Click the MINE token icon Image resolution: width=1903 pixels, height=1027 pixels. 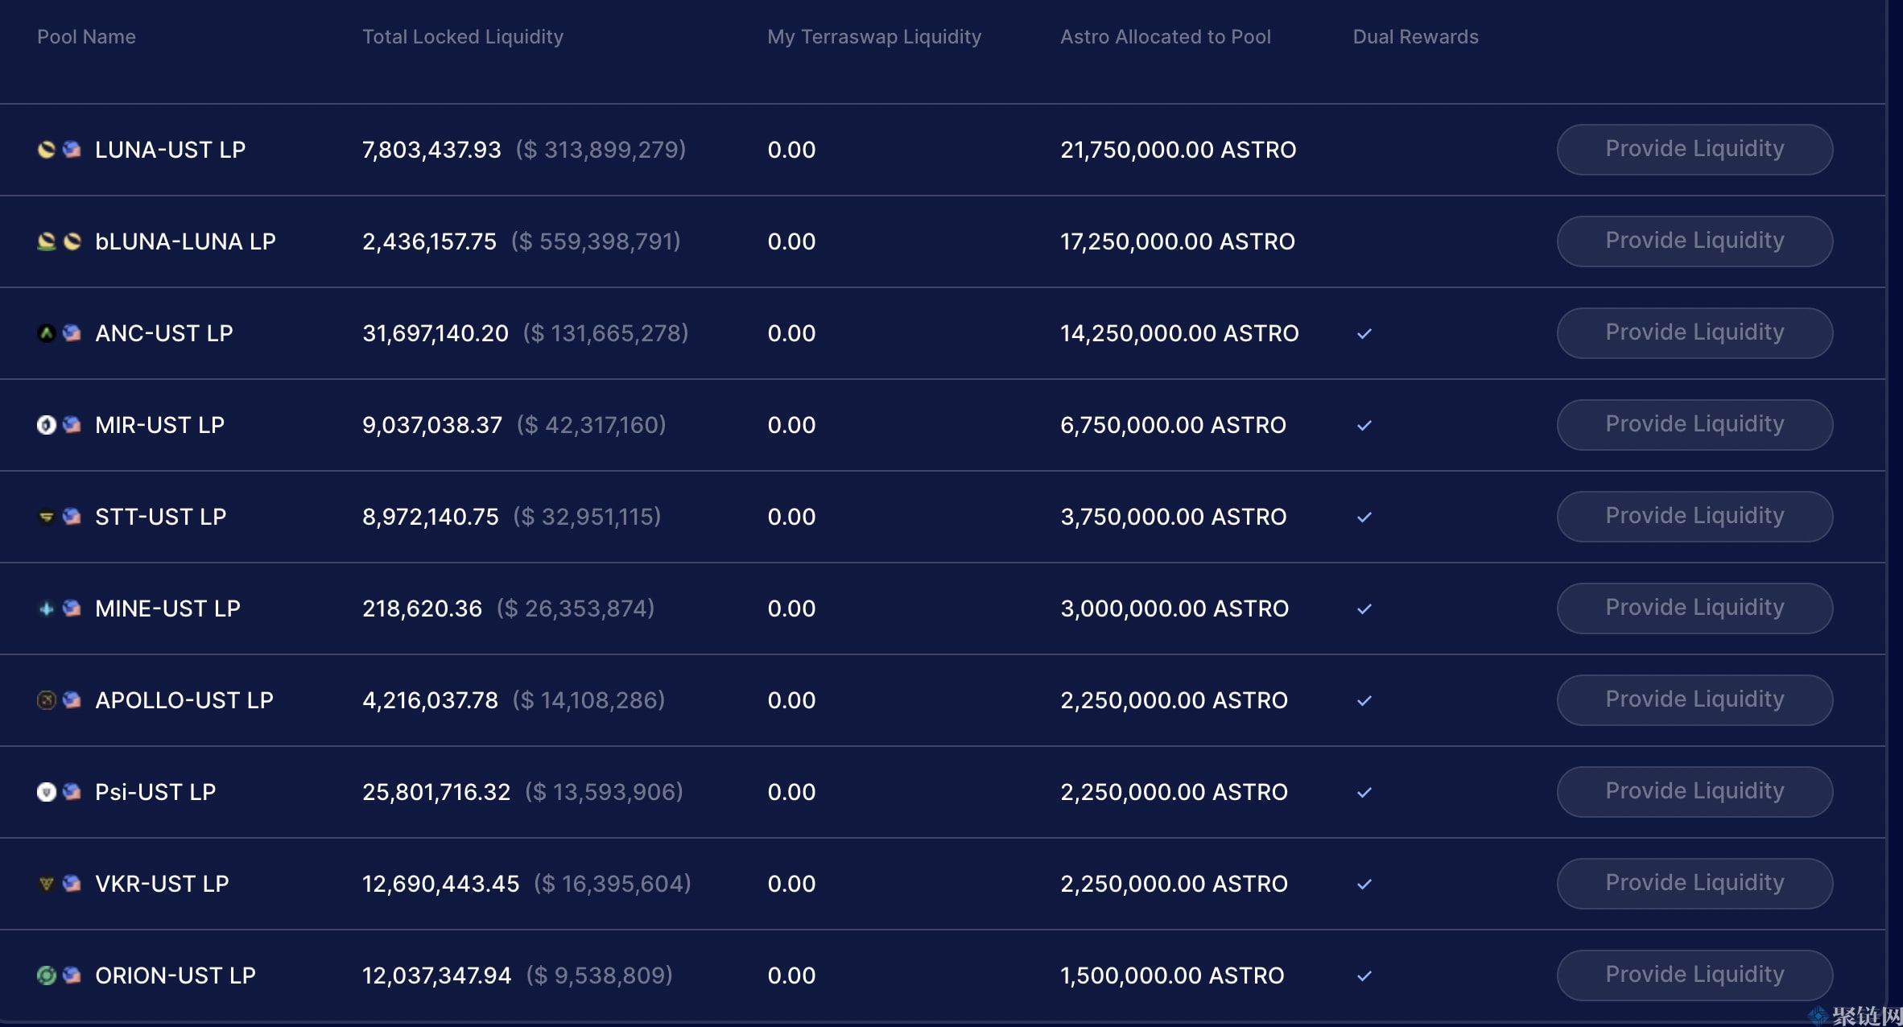(47, 608)
